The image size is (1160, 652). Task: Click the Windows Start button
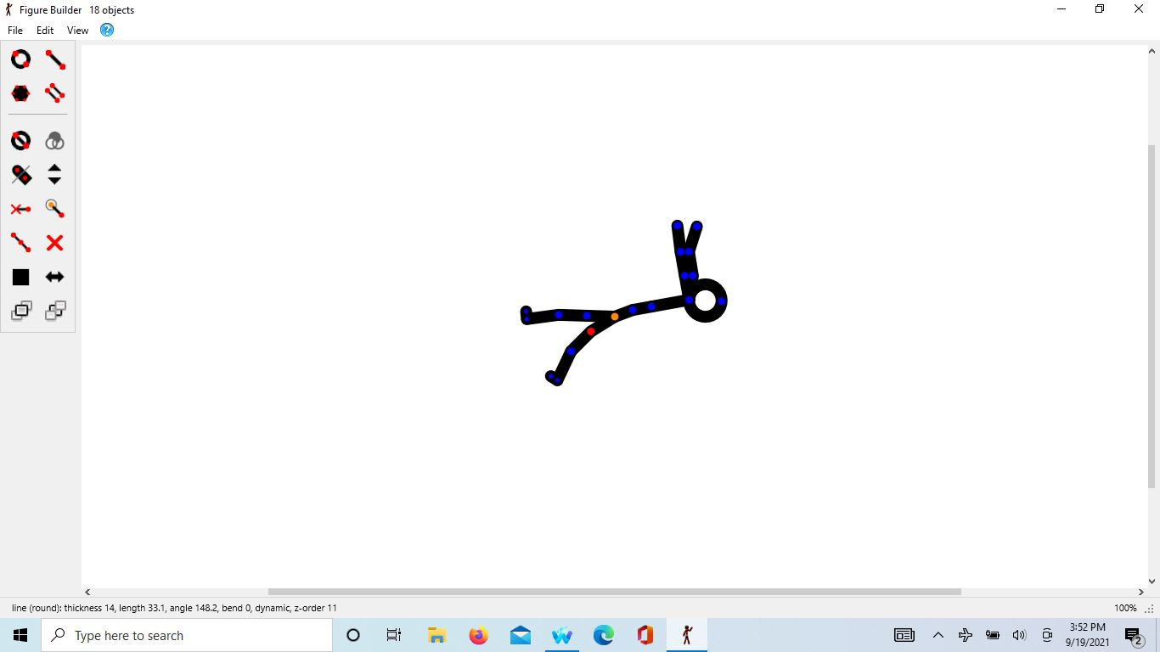pos(20,634)
